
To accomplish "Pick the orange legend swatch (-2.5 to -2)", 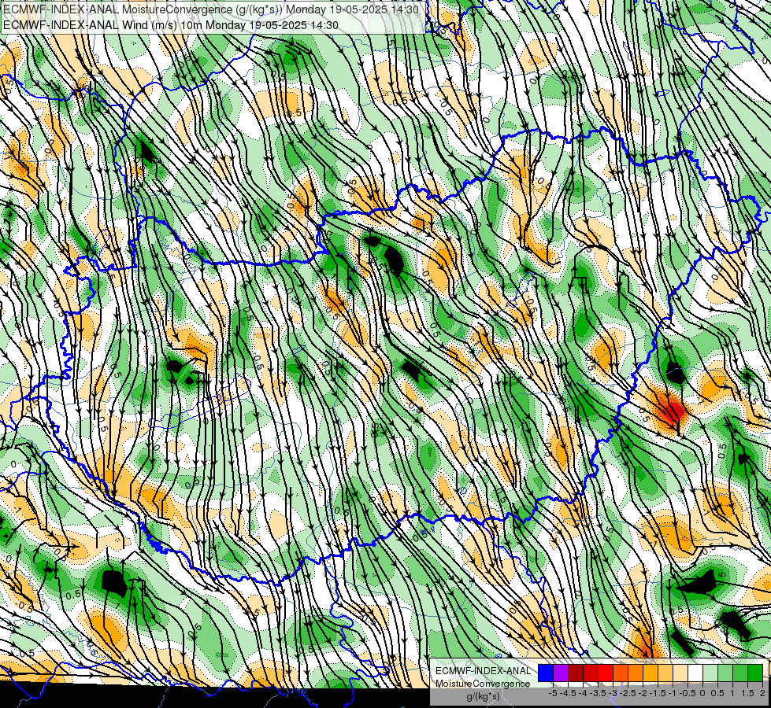I will (636, 673).
